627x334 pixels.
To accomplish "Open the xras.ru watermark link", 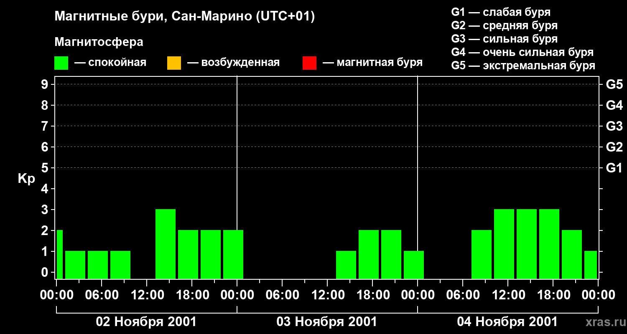I will [x=603, y=322].
